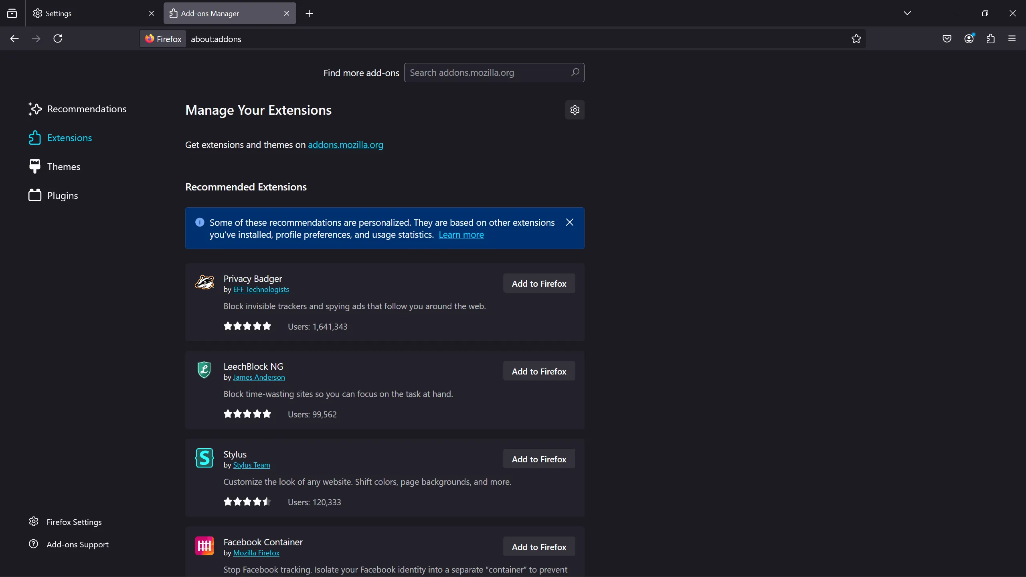Viewport: 1026px width, 577px height.
Task: Open Firefox Settings from the sidebar
Action: point(65,522)
